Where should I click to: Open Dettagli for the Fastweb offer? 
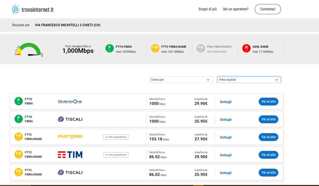pos(226,137)
